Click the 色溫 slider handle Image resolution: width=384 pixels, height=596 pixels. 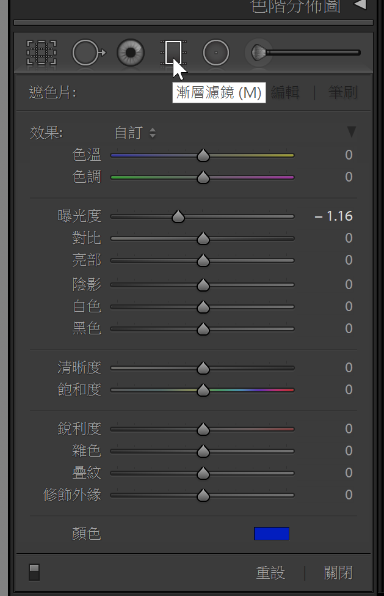[203, 156]
